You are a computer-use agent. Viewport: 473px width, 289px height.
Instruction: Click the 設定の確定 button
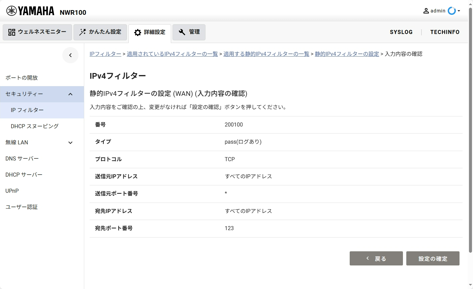[x=433, y=258]
